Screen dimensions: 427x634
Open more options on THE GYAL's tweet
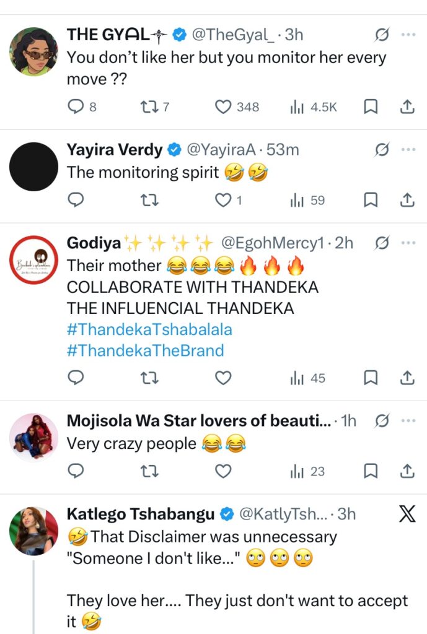pos(408,35)
